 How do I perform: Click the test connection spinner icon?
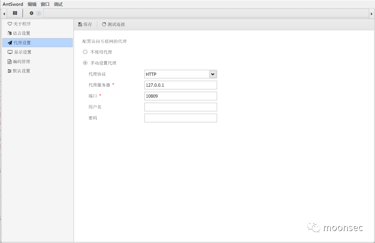pyautogui.click(x=104, y=24)
